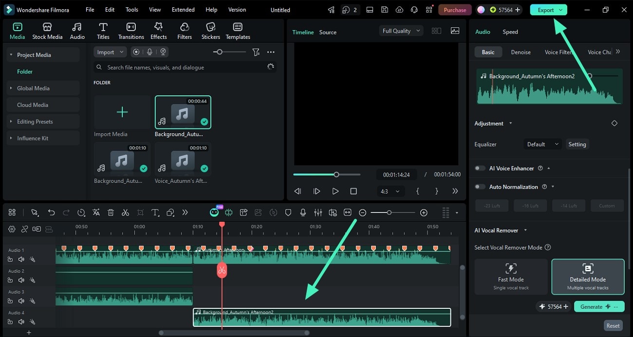This screenshot has height=337, width=633.
Task: Add a marker with shield icon
Action: (288, 213)
